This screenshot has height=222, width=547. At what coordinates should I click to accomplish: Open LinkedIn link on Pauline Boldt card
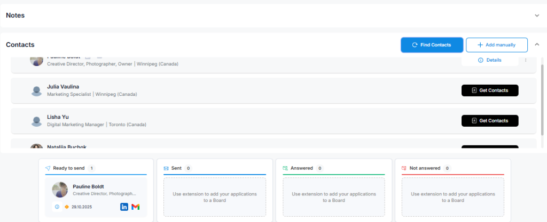tap(124, 207)
